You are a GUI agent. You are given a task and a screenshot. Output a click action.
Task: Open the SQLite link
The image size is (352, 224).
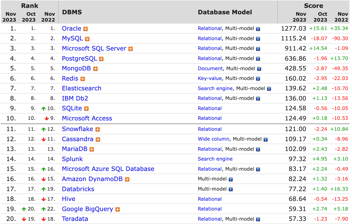click(72, 108)
